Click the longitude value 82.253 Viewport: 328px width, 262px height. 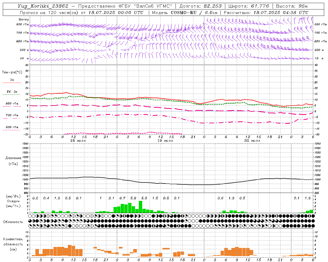213,6
